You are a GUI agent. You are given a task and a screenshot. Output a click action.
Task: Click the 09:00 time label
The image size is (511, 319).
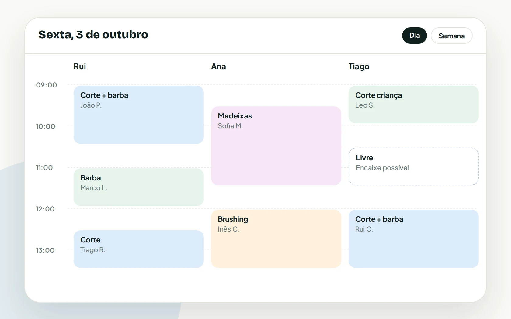click(x=47, y=85)
